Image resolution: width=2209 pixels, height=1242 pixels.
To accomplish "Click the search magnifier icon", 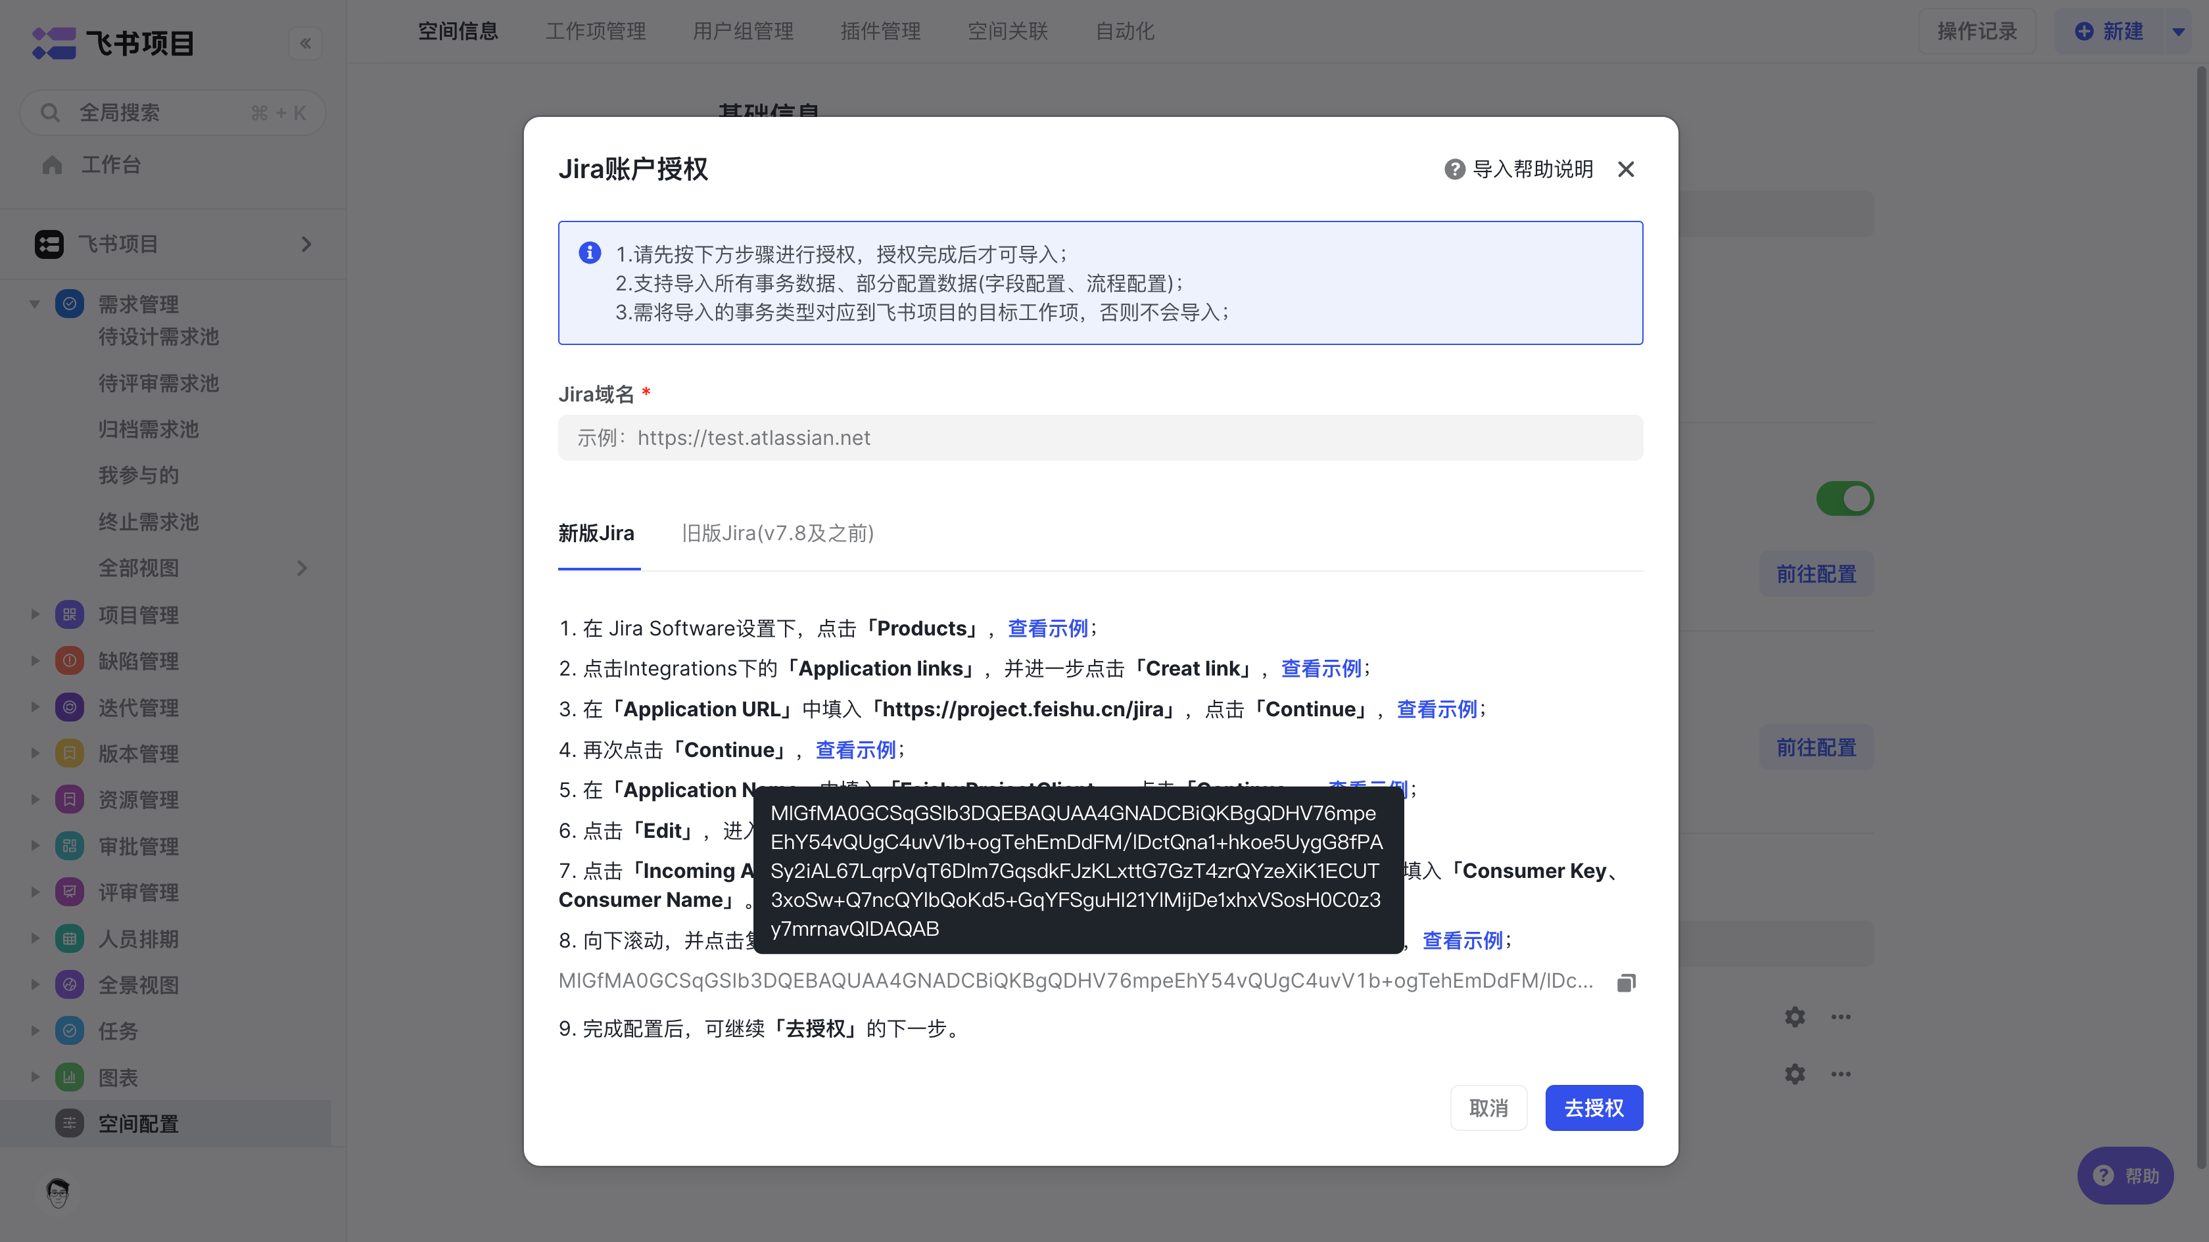I will point(50,112).
